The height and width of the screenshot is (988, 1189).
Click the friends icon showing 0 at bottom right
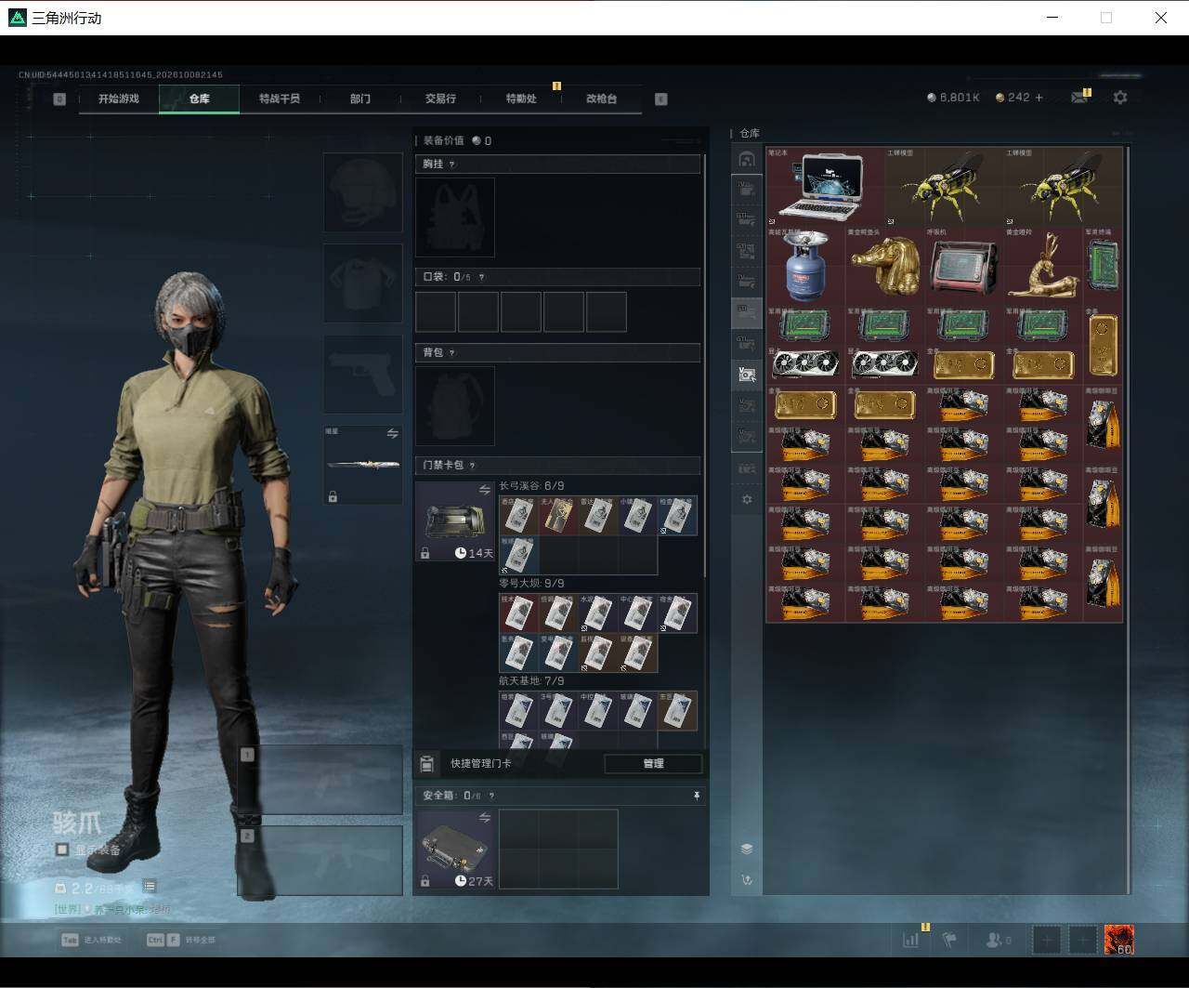pos(999,940)
